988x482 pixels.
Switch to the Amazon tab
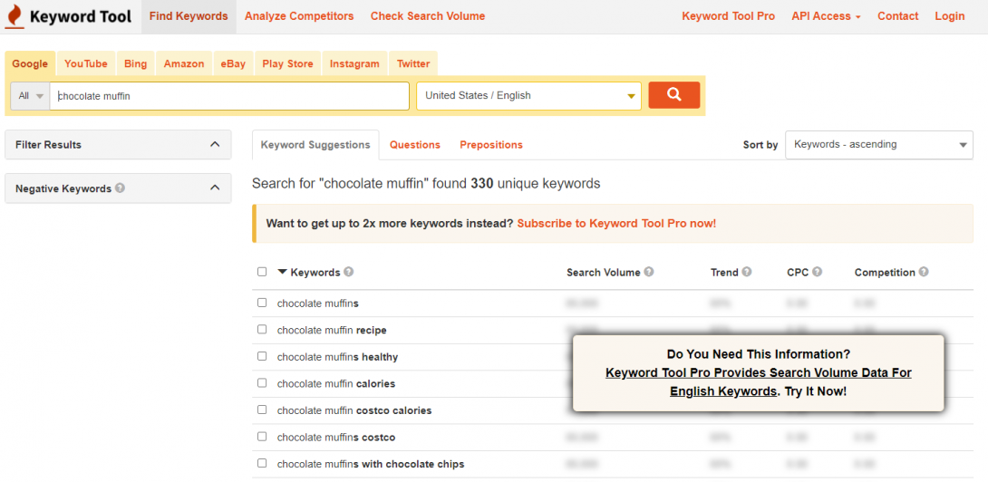[x=184, y=63]
